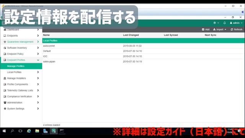Select the Default profile row
The width and height of the screenshot is (245, 138).
(x=144, y=51)
